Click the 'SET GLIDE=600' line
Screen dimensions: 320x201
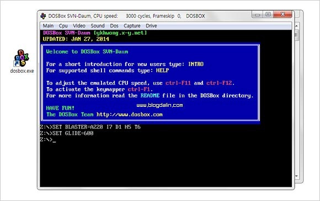pyautogui.click(x=67, y=133)
